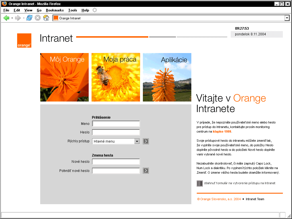292x219 pixels.
Task: Click stiahnuť formulár na vytvorenie prístupu link
Action: pos(240,183)
